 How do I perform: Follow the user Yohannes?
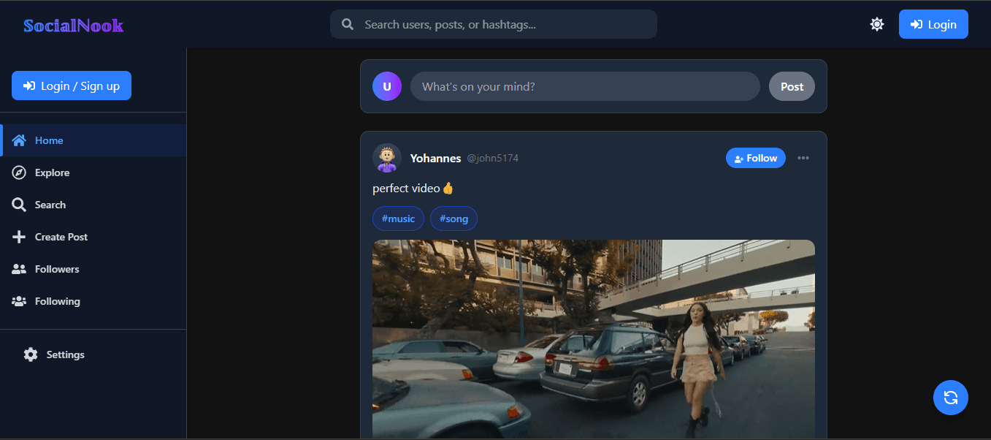tap(756, 158)
